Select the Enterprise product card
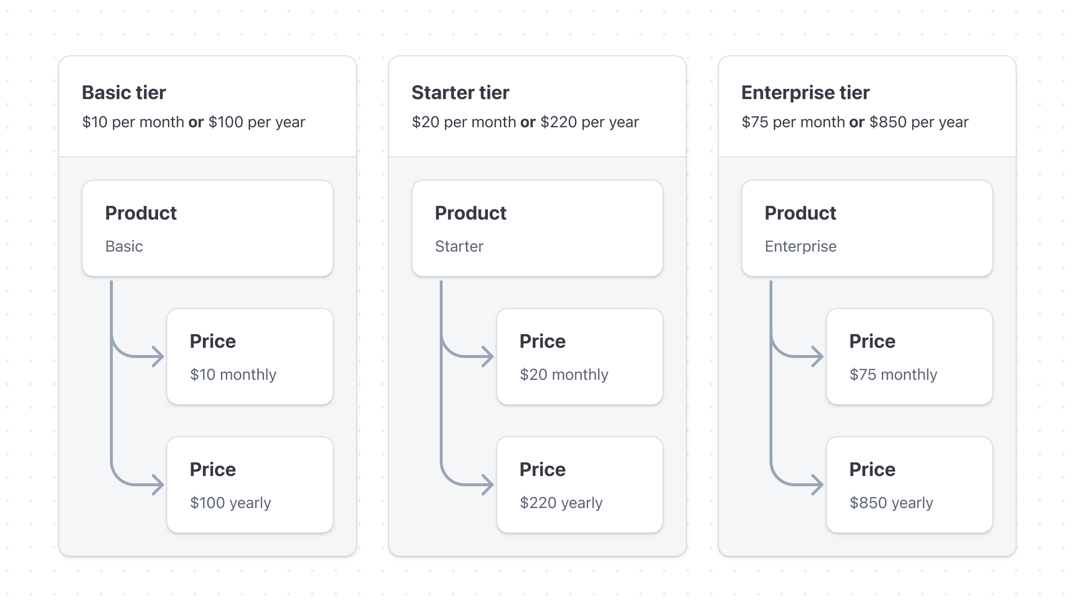 (867, 228)
